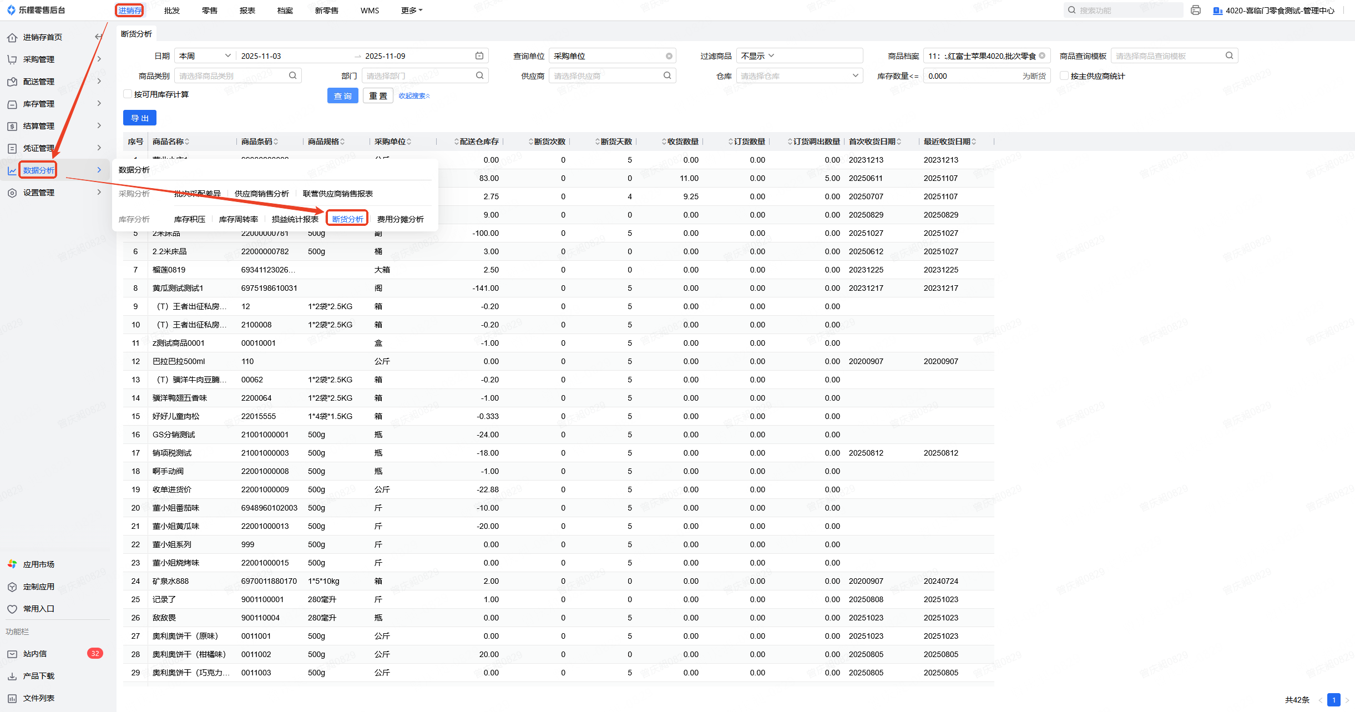Click search icon in 商品类别 field
Screen dimensions: 1355x712
293,76
